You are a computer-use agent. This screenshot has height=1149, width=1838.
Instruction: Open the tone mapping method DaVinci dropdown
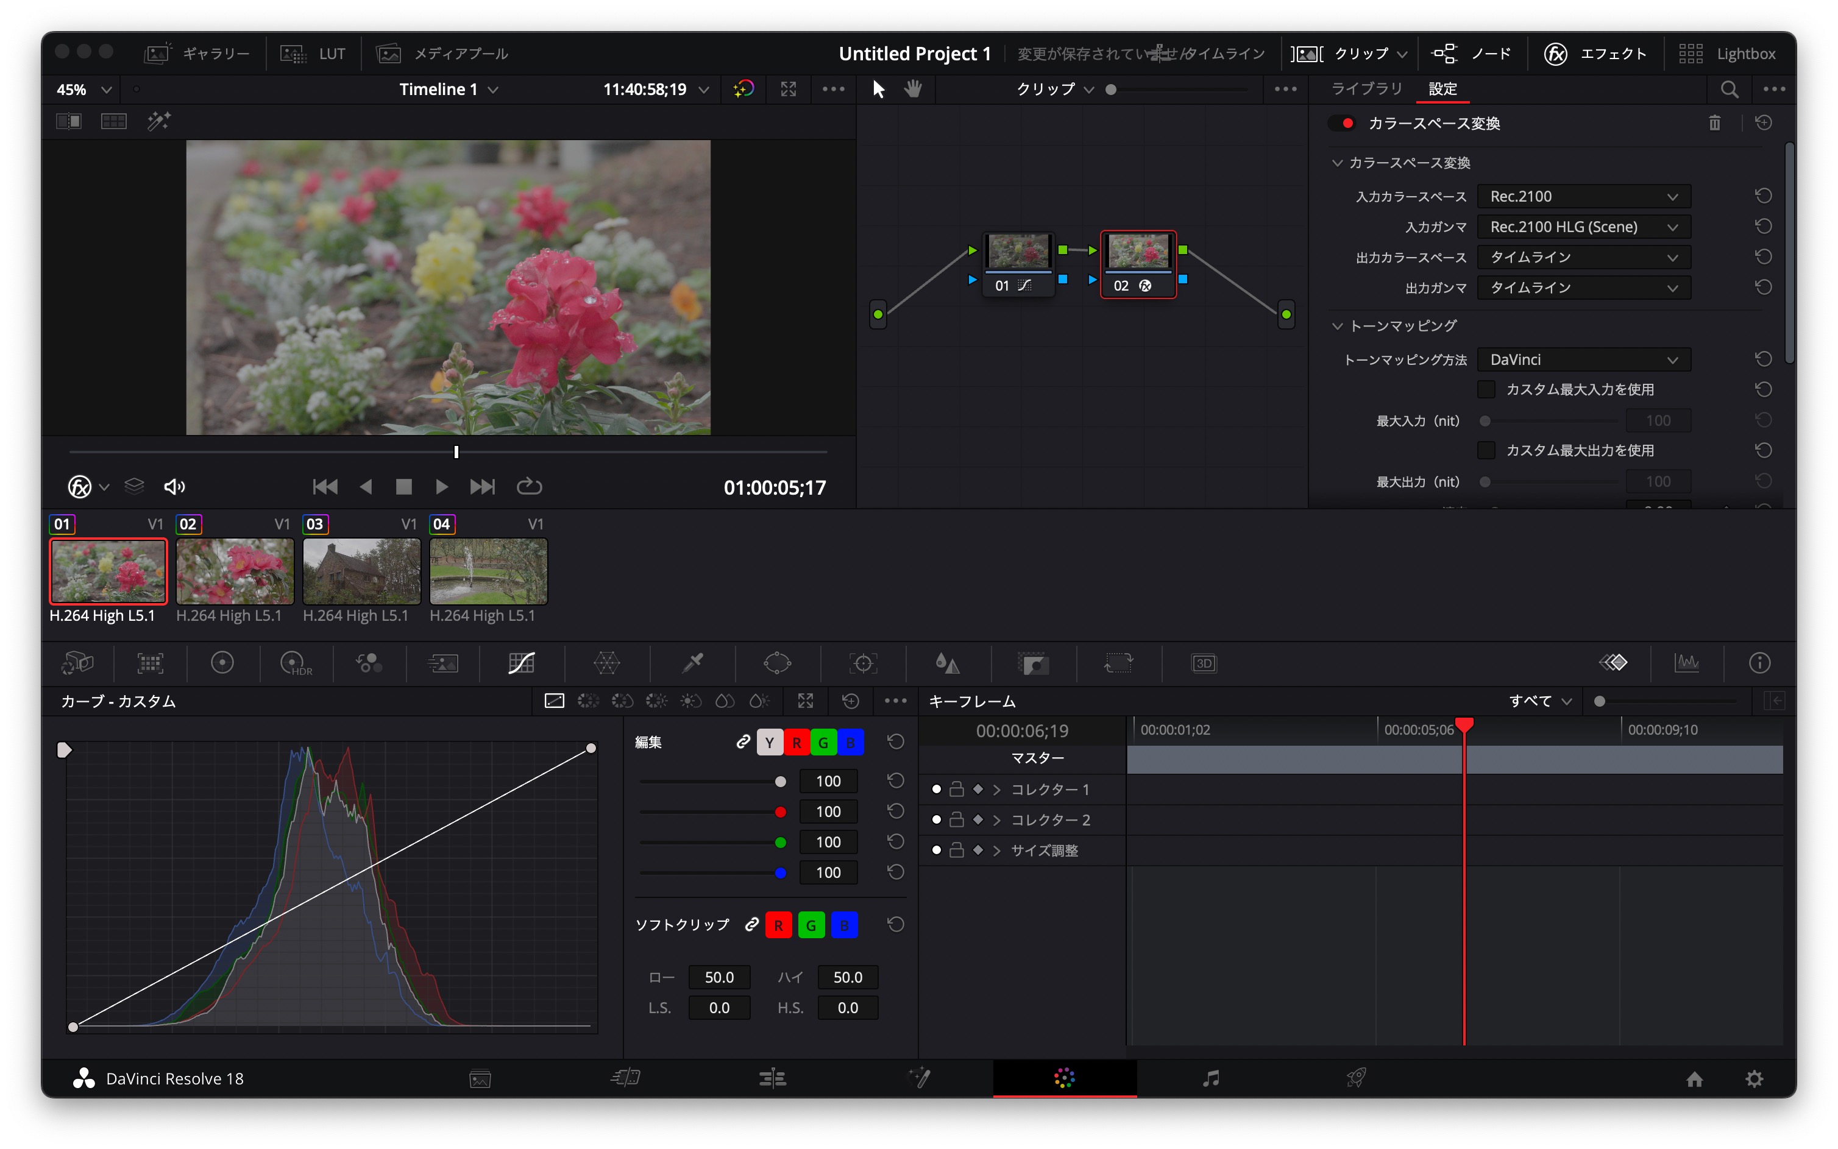pos(1583,359)
